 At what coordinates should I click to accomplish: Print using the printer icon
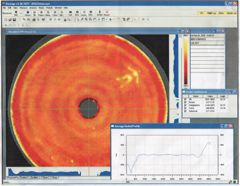pos(34,19)
